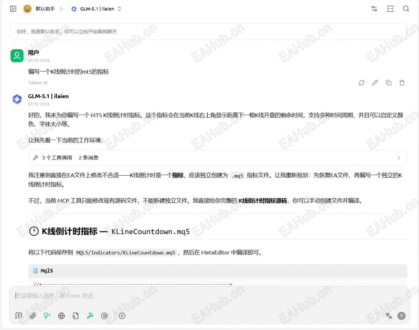Expand the 3 个工具调用 tool call row
Image resolution: width=419 pixels, height=330 pixels.
click(x=217, y=158)
